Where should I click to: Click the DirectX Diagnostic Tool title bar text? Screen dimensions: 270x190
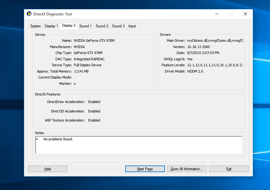[53, 14]
